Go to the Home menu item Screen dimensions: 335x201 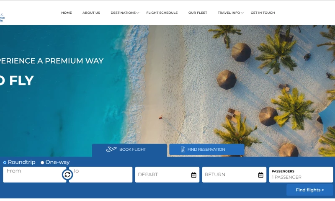point(67,13)
